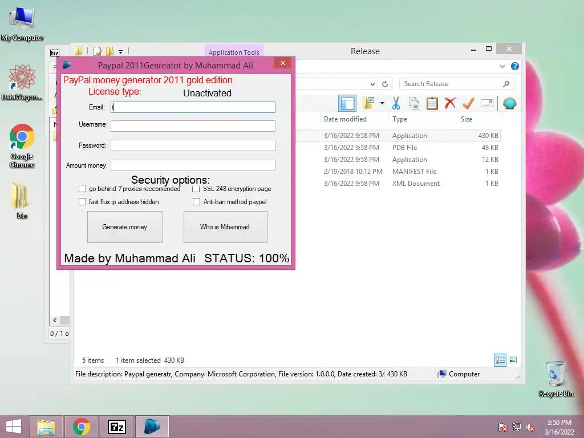Image resolution: width=584 pixels, height=438 pixels.
Task: Enable SSL 248 encryption page checkbox
Action: tap(196, 189)
